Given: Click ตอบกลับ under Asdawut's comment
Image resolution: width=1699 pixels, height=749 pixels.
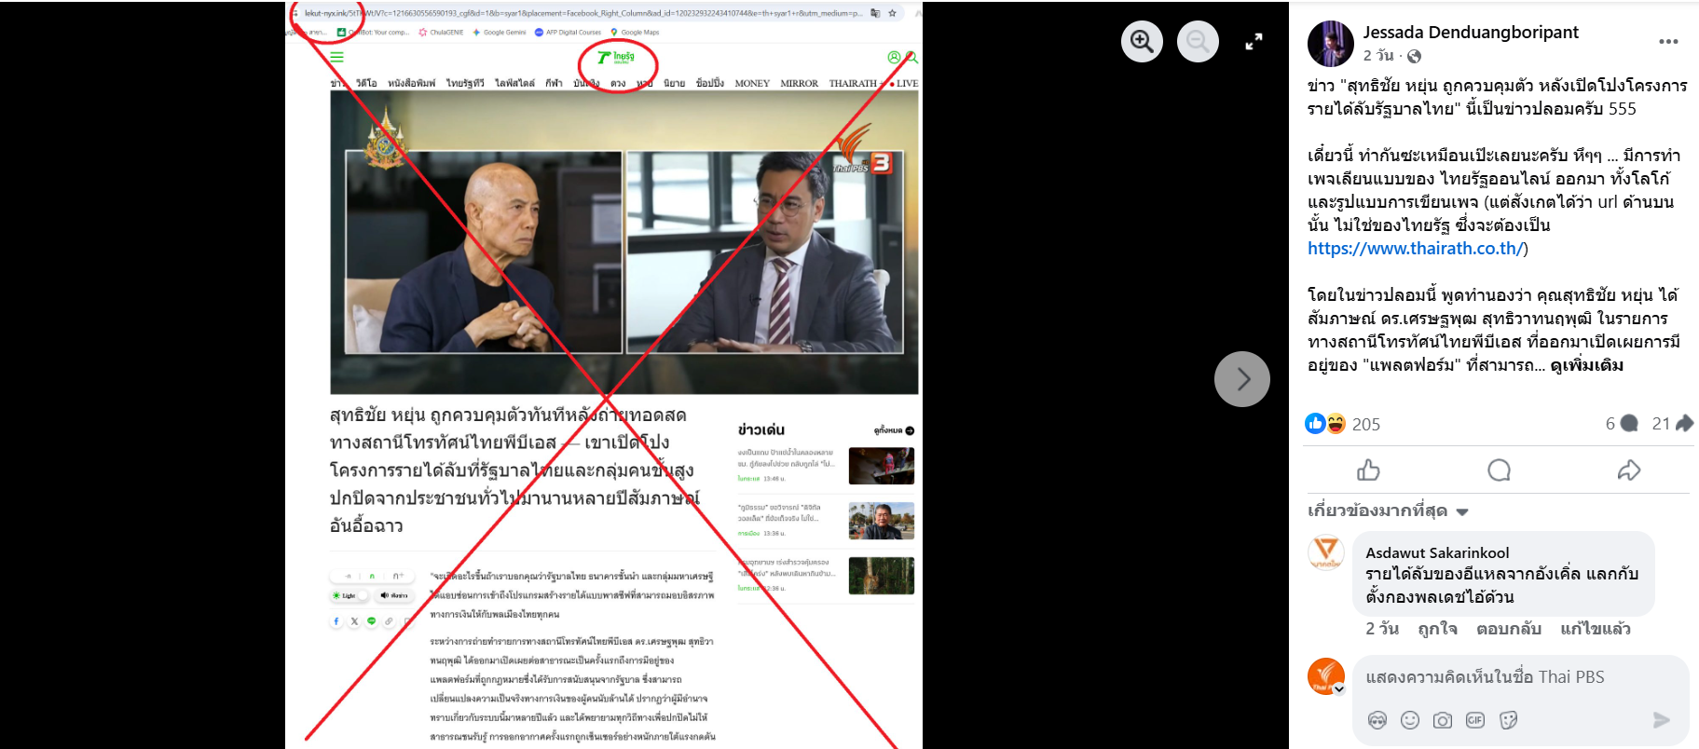Looking at the screenshot, I should pos(1509,629).
